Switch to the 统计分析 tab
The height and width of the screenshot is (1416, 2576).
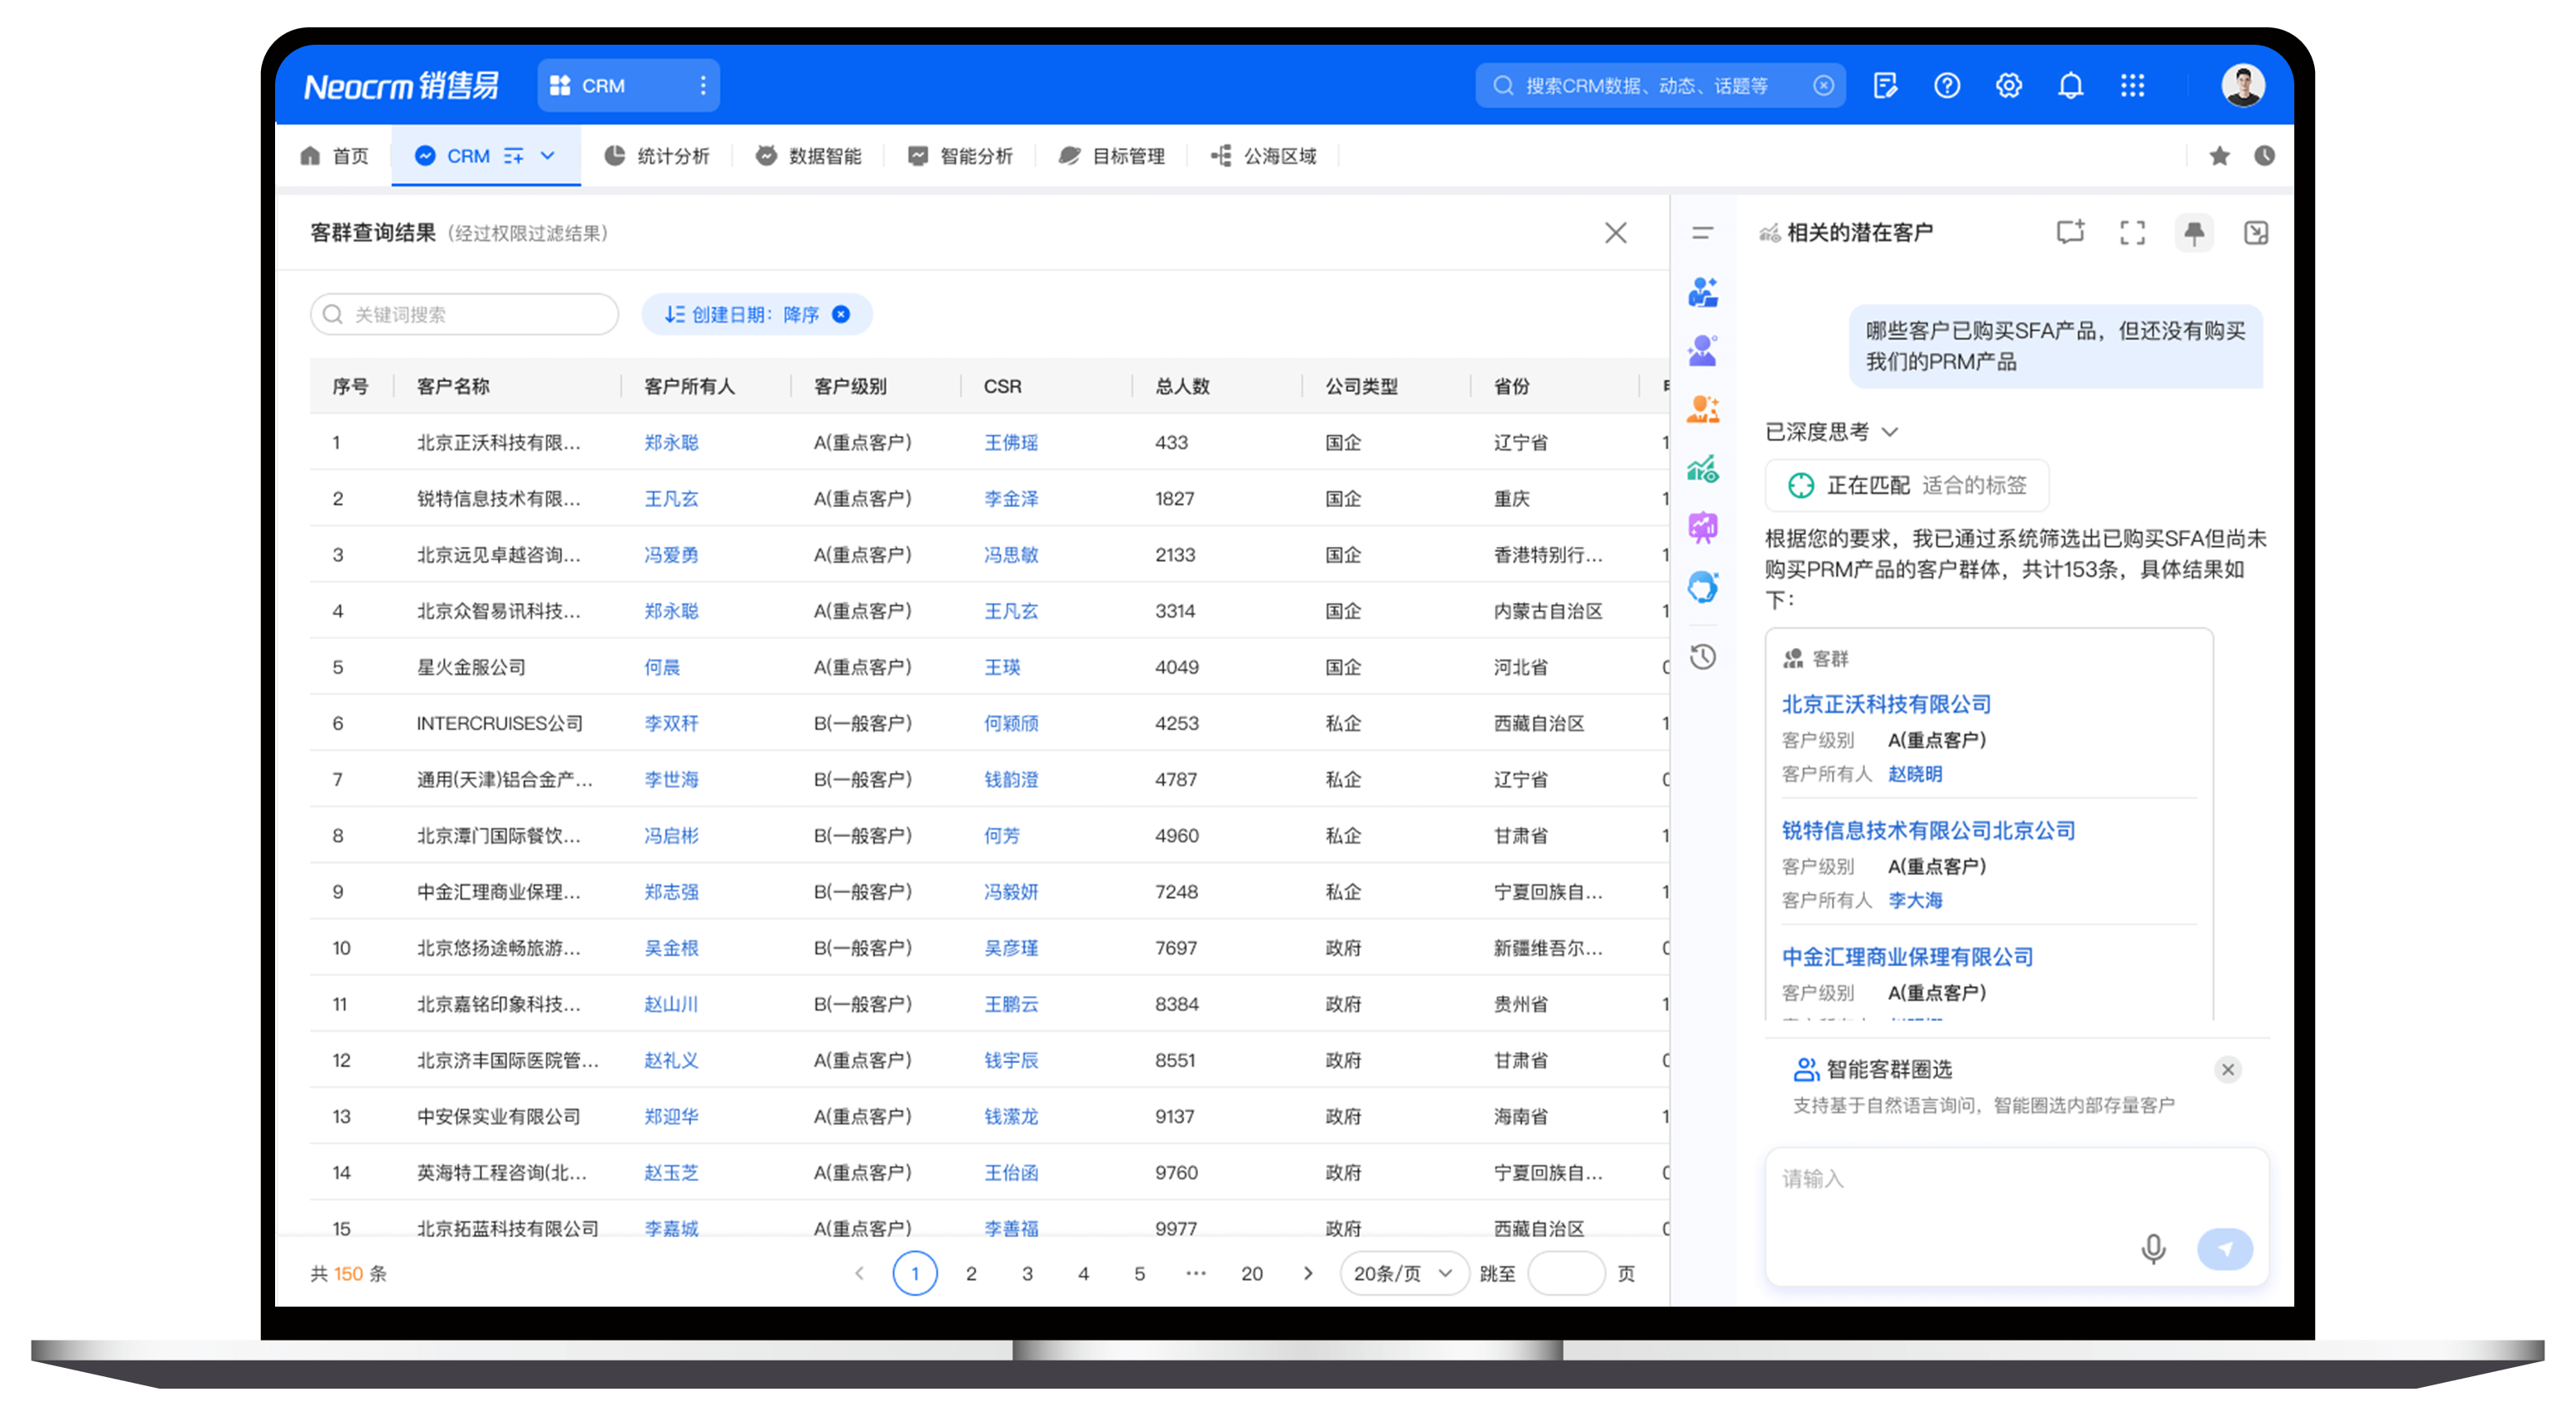coord(657,155)
